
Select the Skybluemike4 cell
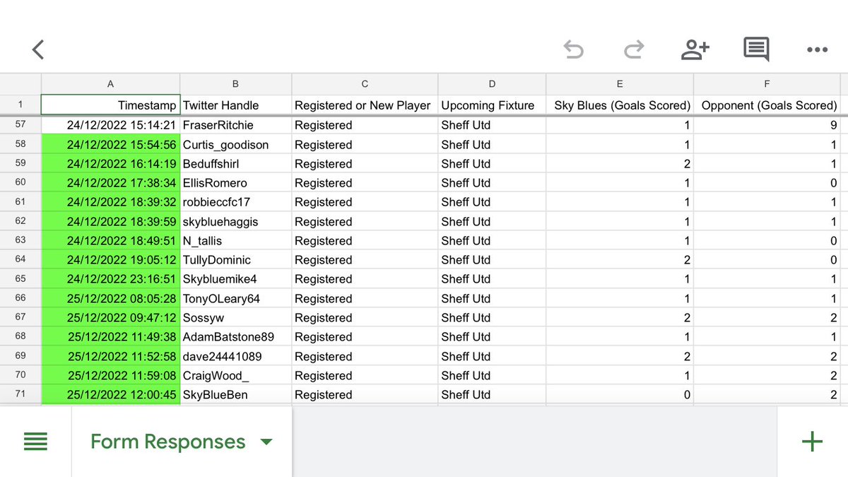pyautogui.click(x=235, y=279)
